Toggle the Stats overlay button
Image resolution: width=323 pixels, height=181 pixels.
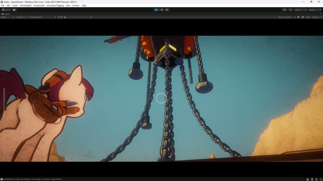point(308,17)
